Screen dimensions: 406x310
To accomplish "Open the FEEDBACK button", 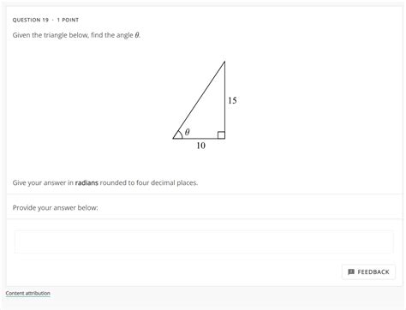I will pos(368,271).
